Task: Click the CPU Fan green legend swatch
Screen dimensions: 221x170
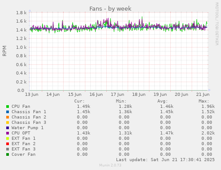Action: [x=8, y=107]
